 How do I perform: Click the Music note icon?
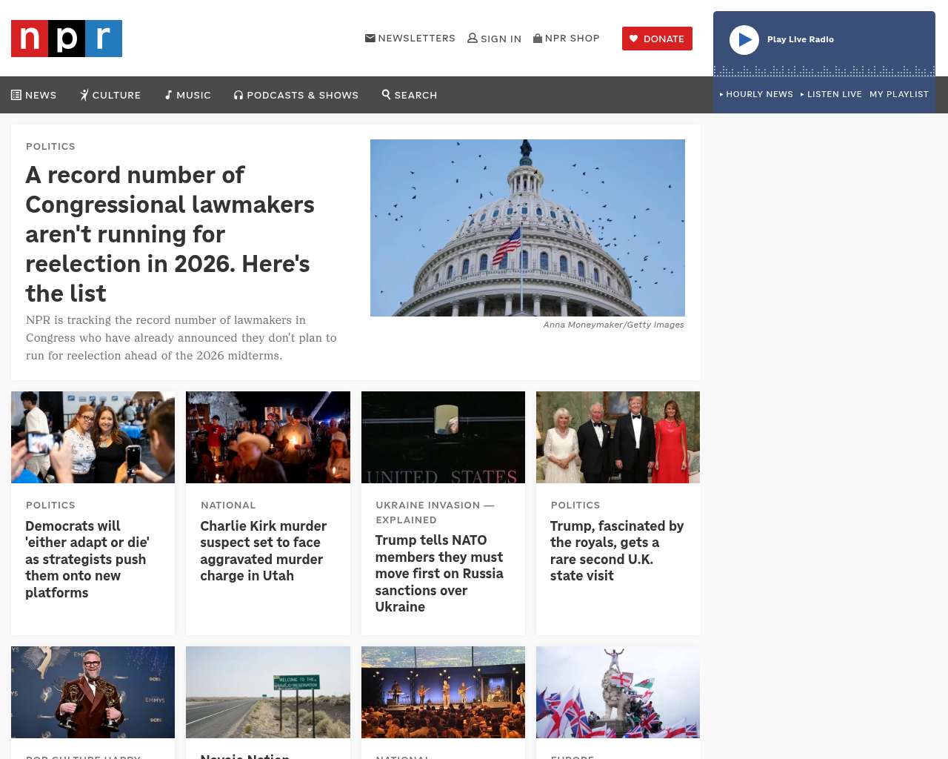click(x=168, y=95)
